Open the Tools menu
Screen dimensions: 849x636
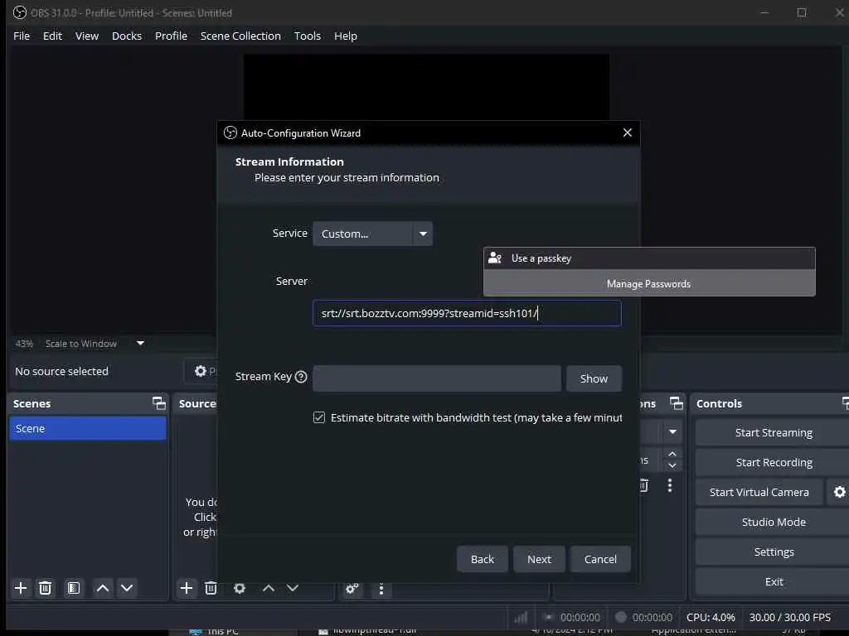pos(307,36)
